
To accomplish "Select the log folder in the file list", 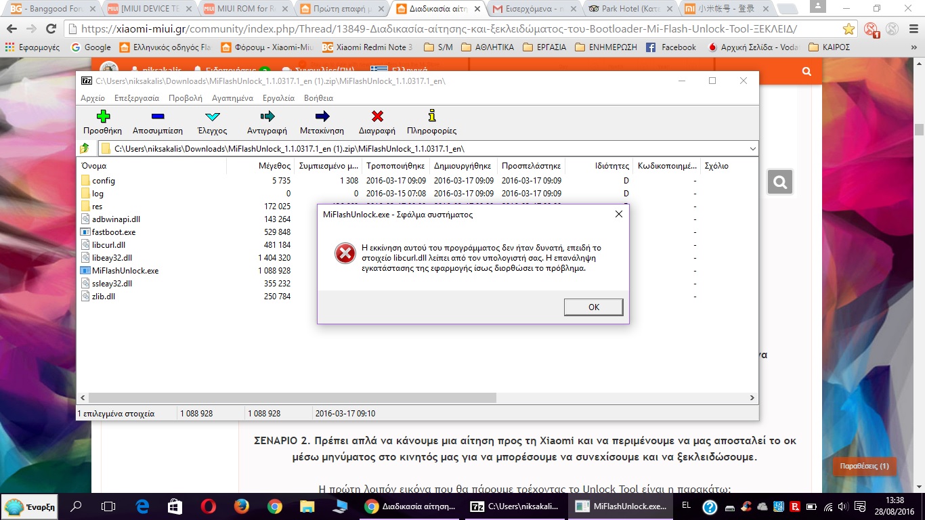I will tap(92, 194).
